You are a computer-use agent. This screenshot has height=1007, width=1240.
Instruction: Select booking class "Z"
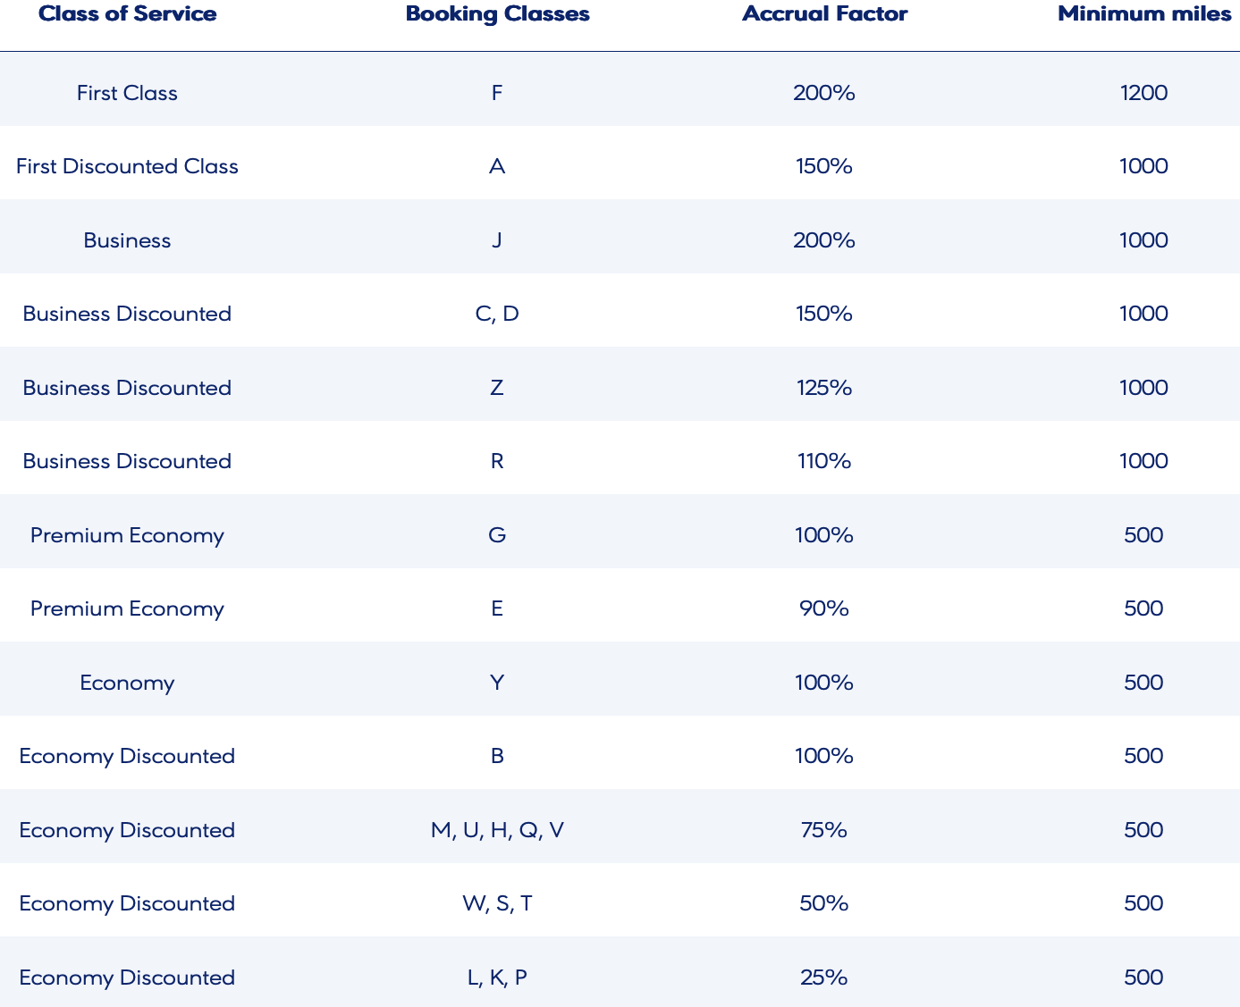[x=497, y=388]
